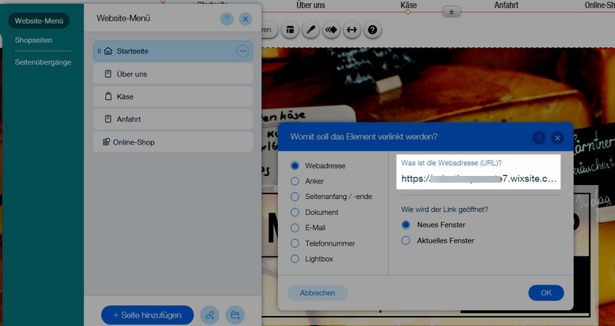Select the Über uns page row

[173, 73]
